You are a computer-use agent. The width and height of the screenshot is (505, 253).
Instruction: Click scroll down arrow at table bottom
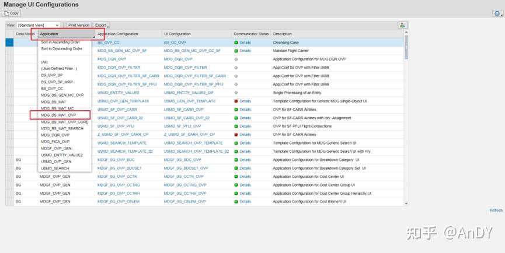(406, 203)
